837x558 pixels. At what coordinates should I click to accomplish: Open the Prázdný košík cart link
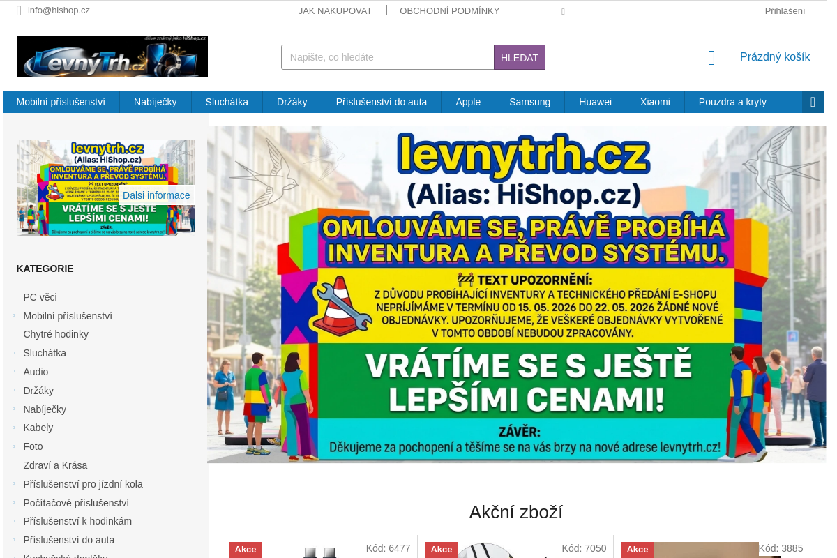775,57
